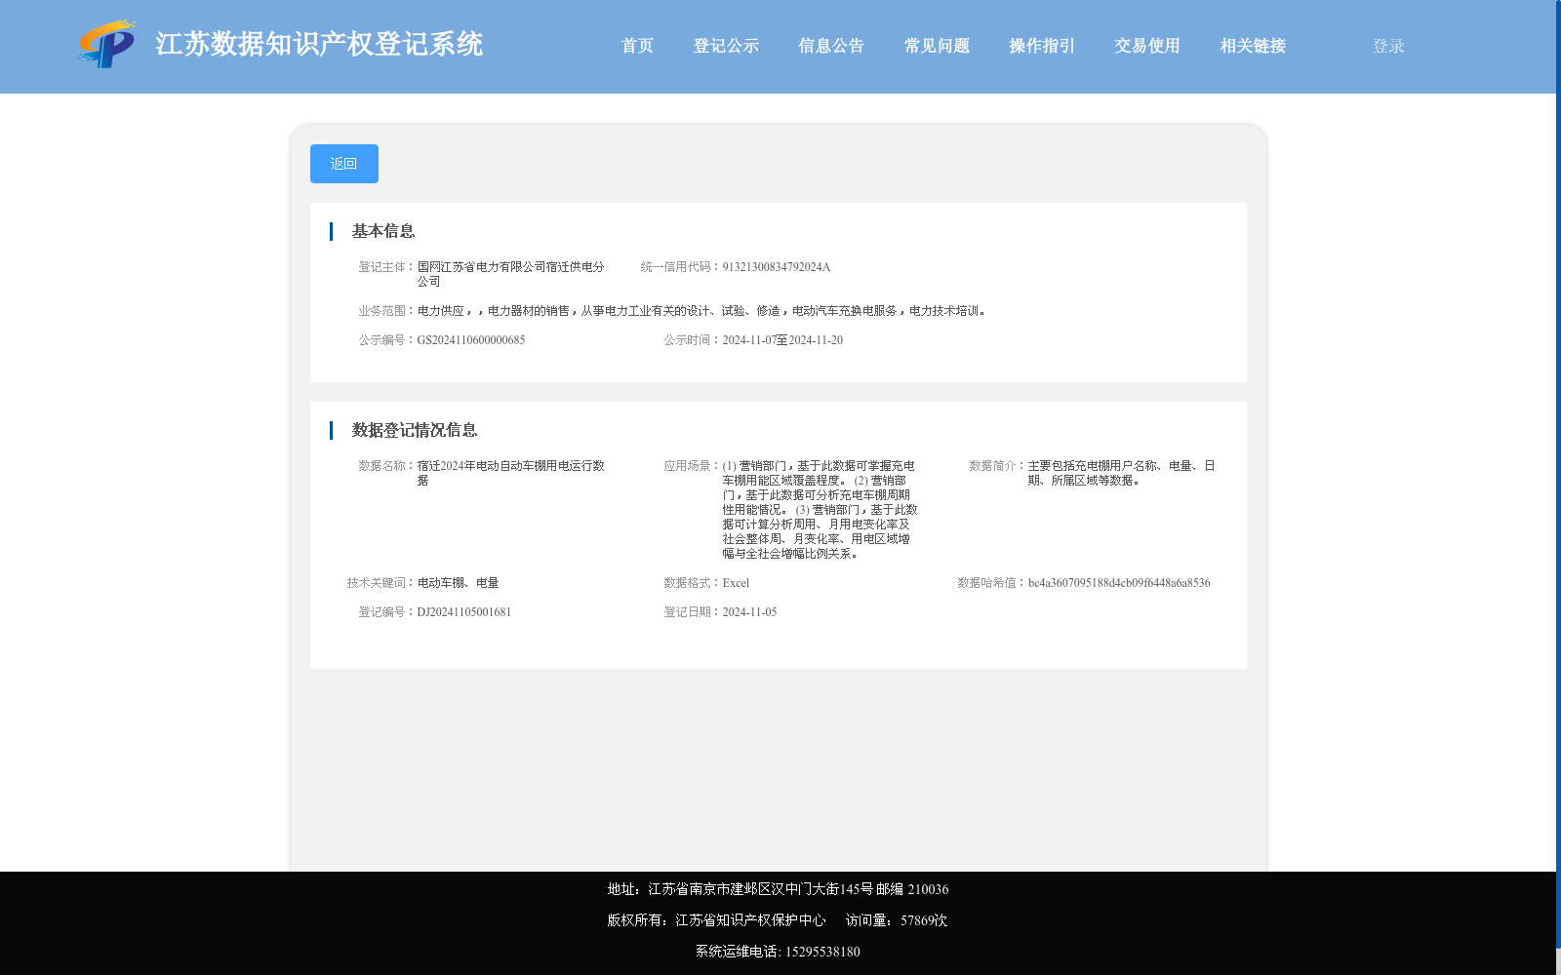Select 操作指引 in the navigation bar
The width and height of the screenshot is (1561, 975).
[1042, 46]
